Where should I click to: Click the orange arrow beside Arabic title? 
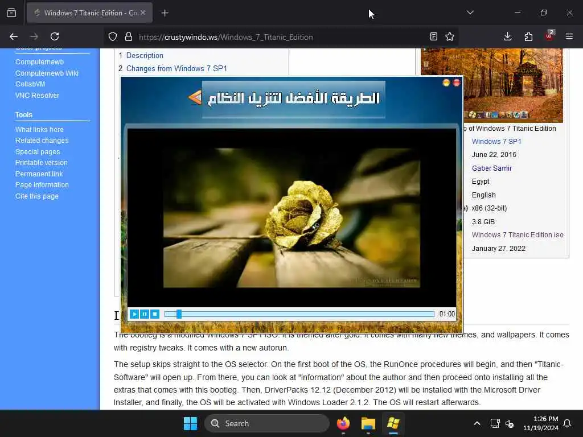pyautogui.click(x=195, y=98)
